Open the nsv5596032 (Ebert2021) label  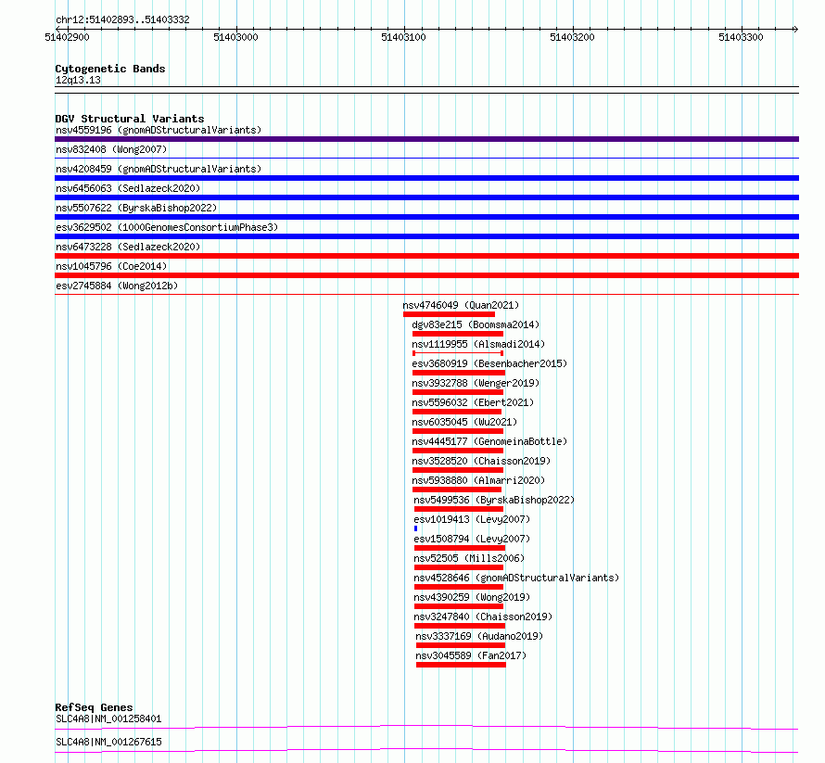click(x=473, y=402)
